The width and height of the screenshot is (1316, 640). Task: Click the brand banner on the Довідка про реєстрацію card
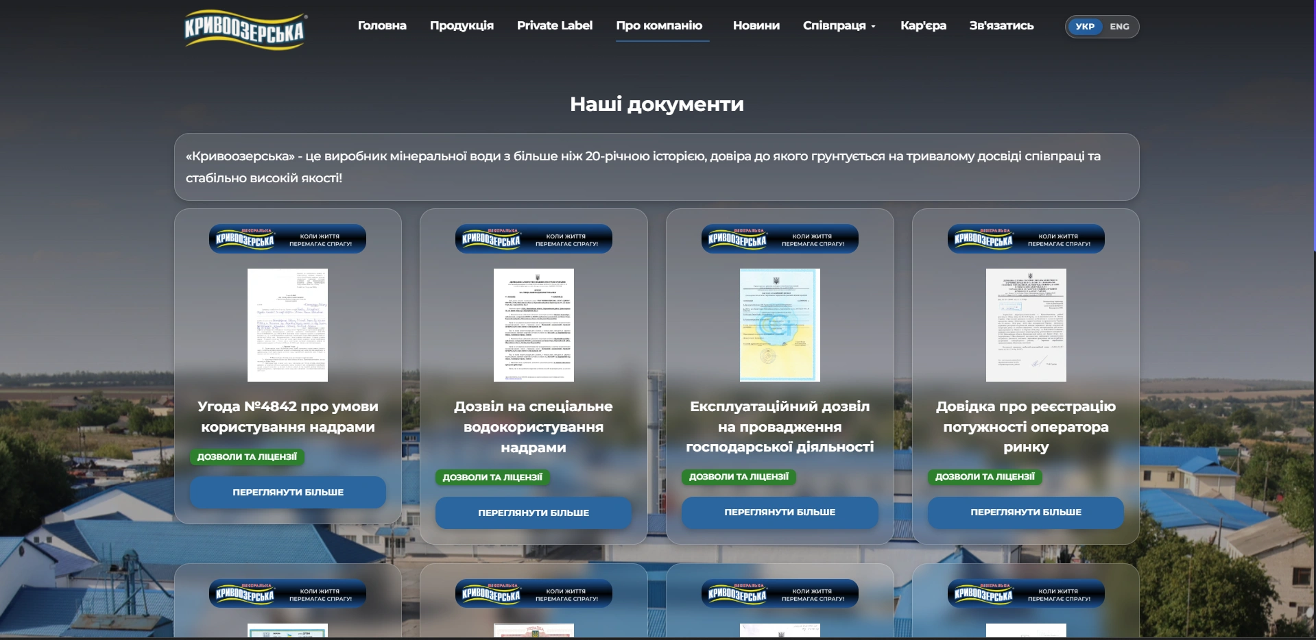click(x=1026, y=239)
